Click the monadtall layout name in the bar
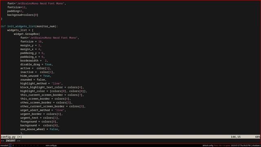 tap(4, 145)
